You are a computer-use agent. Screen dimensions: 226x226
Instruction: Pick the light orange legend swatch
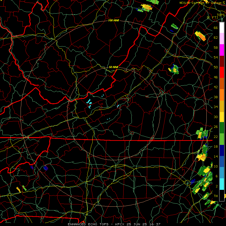tap(222, 95)
